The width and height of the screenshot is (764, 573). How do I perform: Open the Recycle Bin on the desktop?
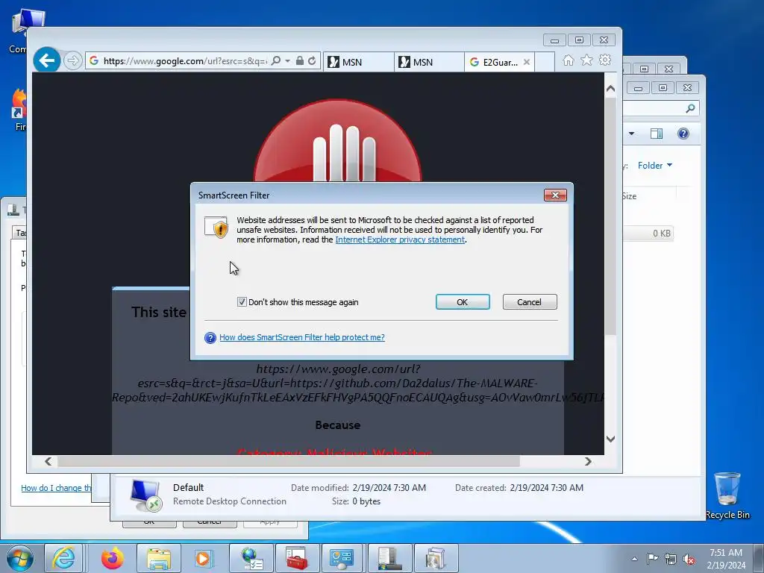(727, 495)
